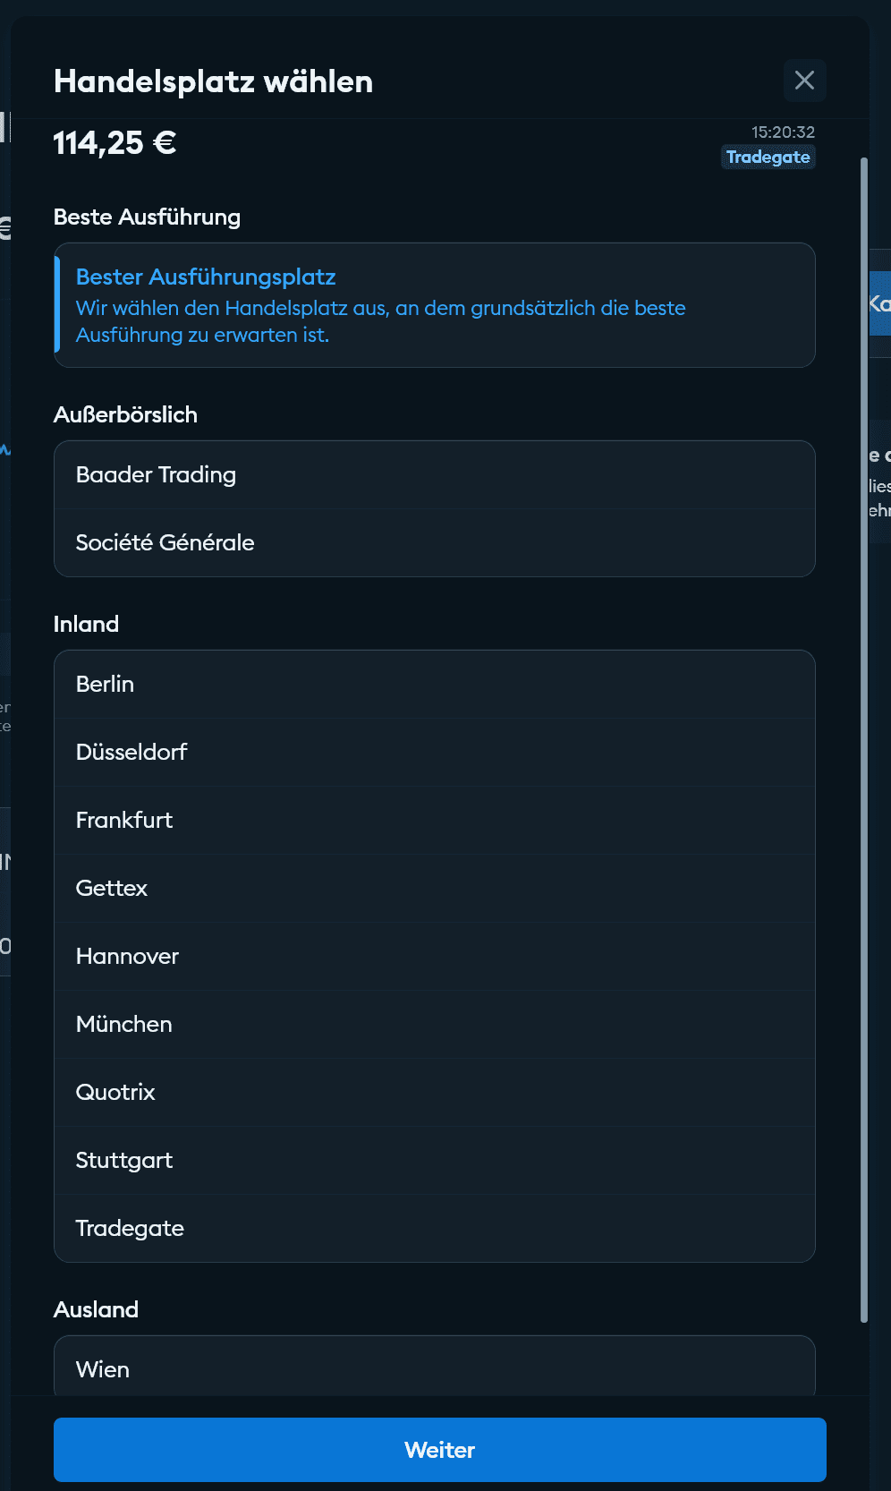Screen dimensions: 891x1491
Task: Close the Handelsplatz wählen dialog
Action: [804, 81]
